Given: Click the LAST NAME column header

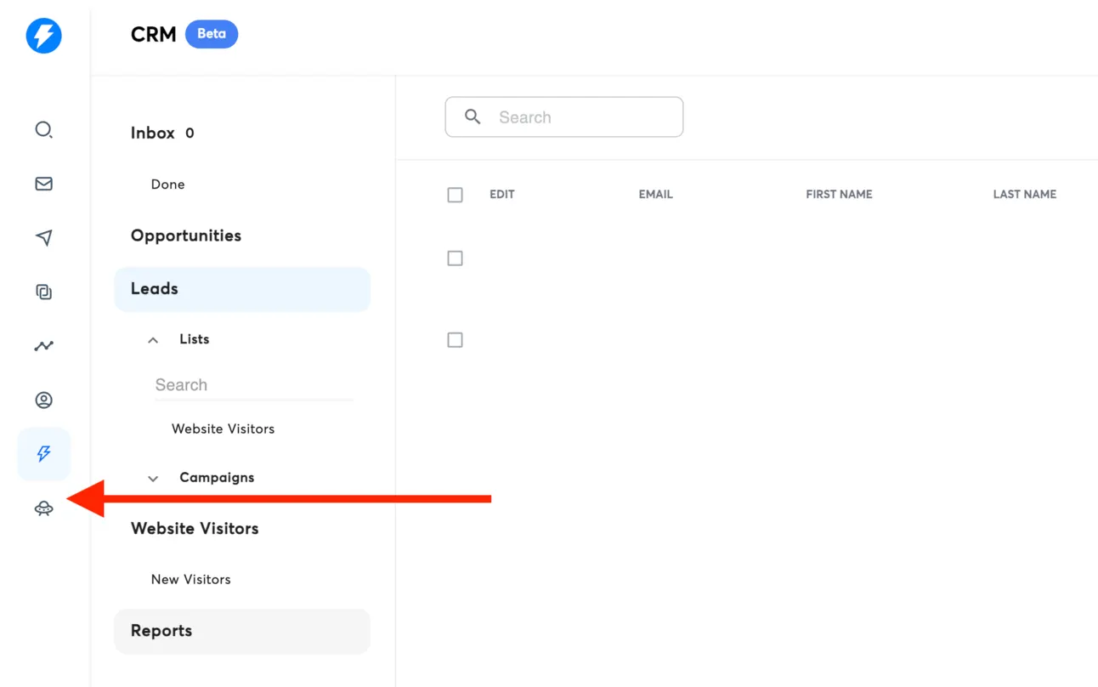Looking at the screenshot, I should (x=1025, y=195).
